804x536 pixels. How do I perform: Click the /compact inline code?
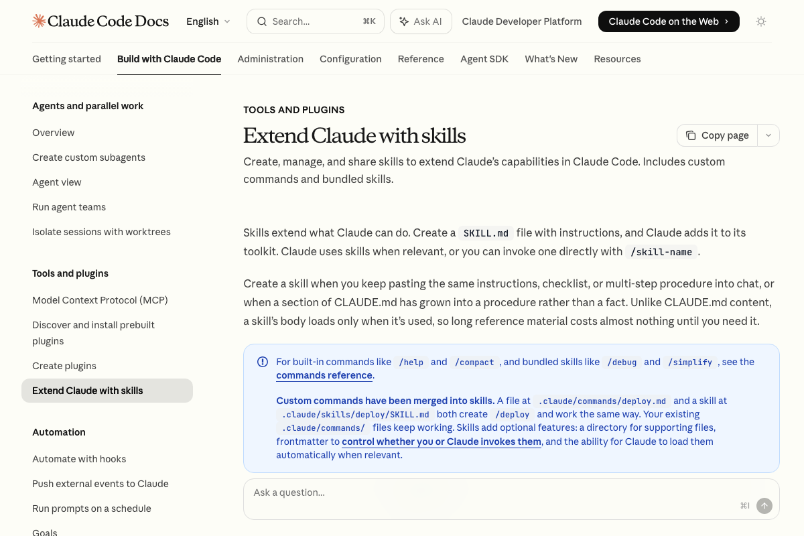tap(474, 362)
